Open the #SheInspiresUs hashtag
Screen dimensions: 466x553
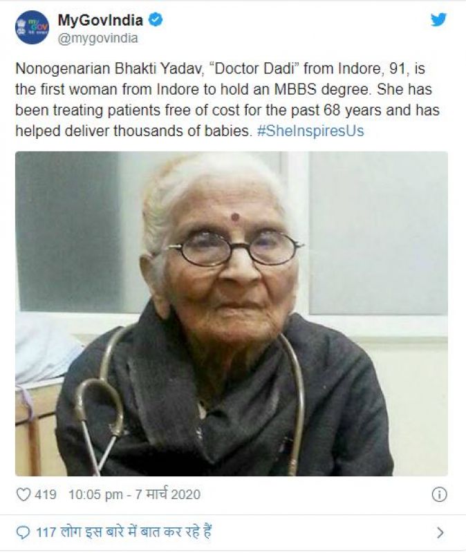click(x=310, y=131)
